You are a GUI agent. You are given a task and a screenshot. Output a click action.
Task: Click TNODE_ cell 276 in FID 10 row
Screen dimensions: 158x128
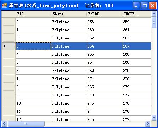(137, 103)
